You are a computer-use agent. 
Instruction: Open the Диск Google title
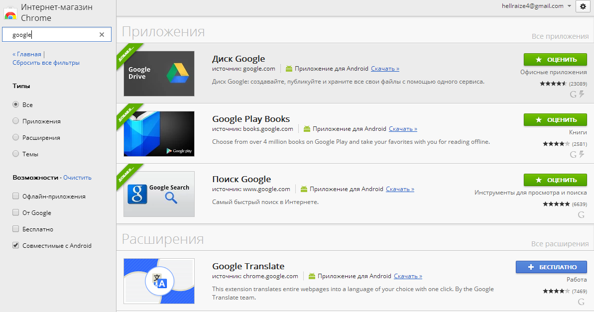(x=238, y=59)
